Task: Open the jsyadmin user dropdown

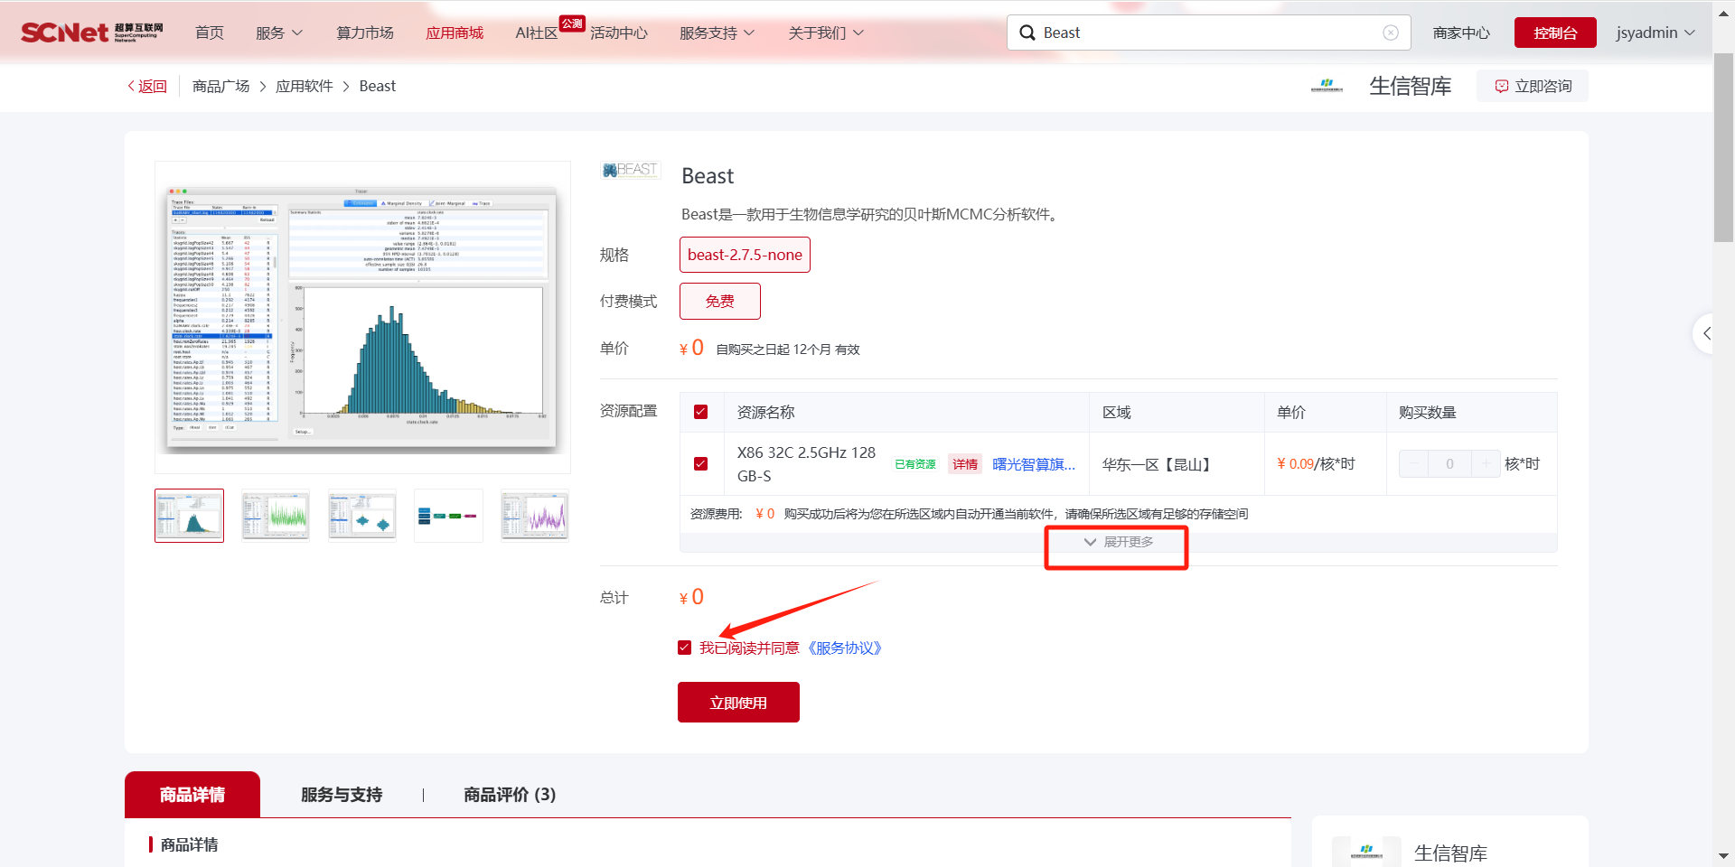Action: [x=1655, y=33]
